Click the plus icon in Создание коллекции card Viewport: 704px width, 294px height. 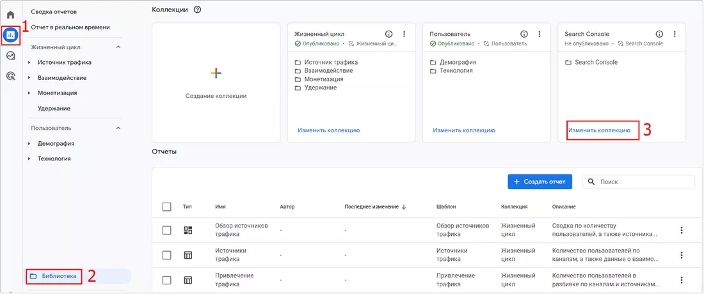pyautogui.click(x=216, y=73)
